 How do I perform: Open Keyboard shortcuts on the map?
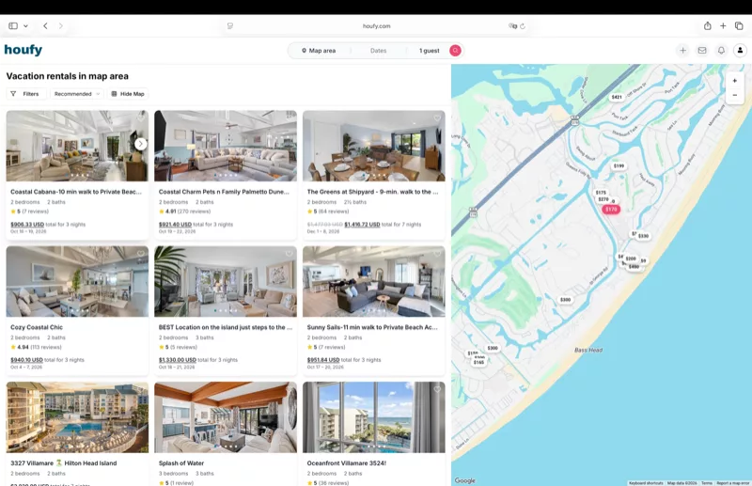coord(646,483)
